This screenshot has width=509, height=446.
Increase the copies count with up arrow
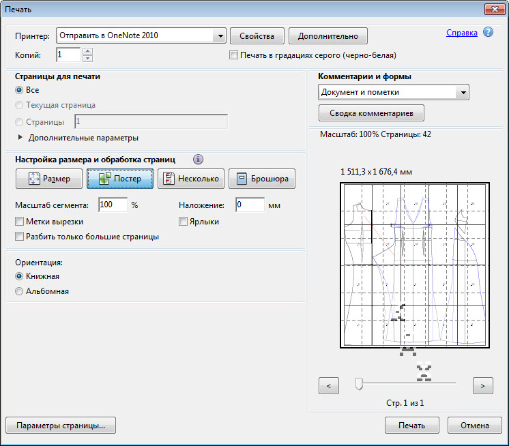[87, 51]
